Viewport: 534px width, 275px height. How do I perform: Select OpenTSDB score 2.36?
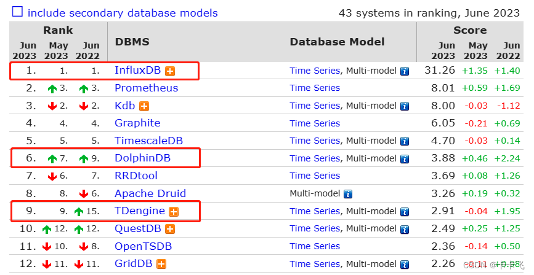pos(443,246)
